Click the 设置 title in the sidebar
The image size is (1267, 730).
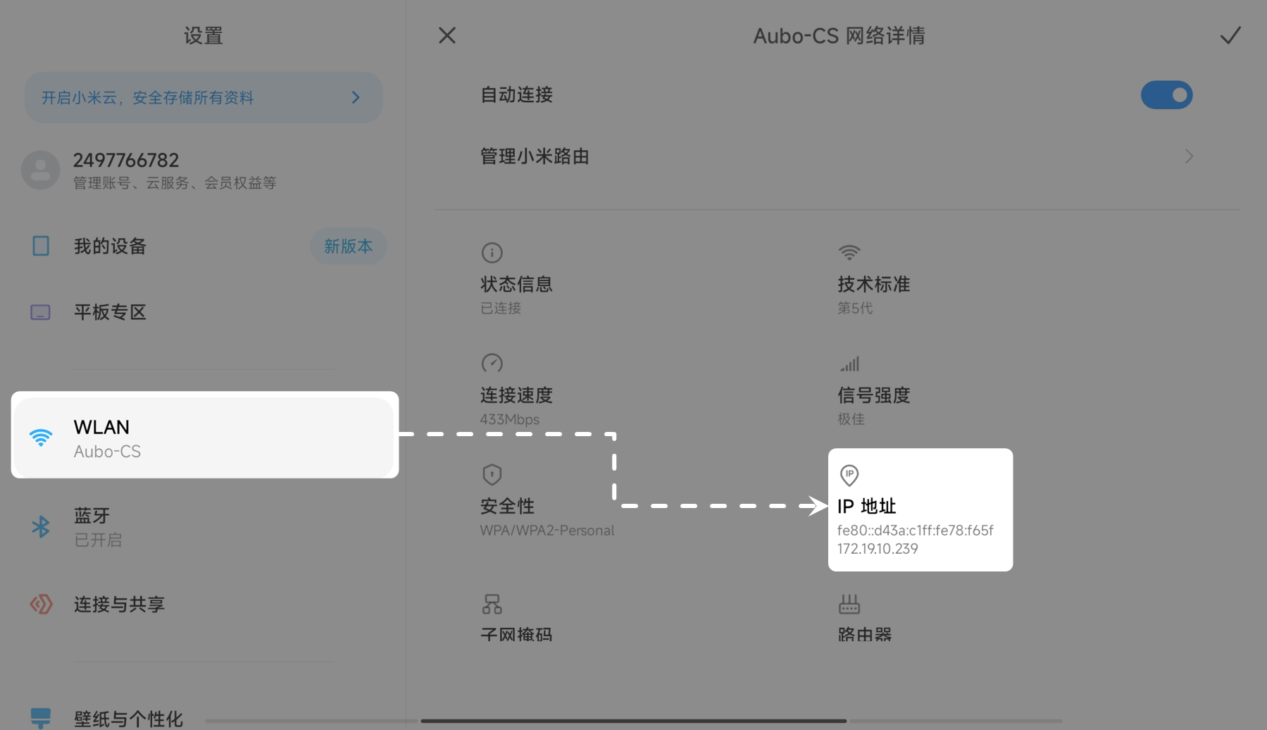[x=203, y=35]
